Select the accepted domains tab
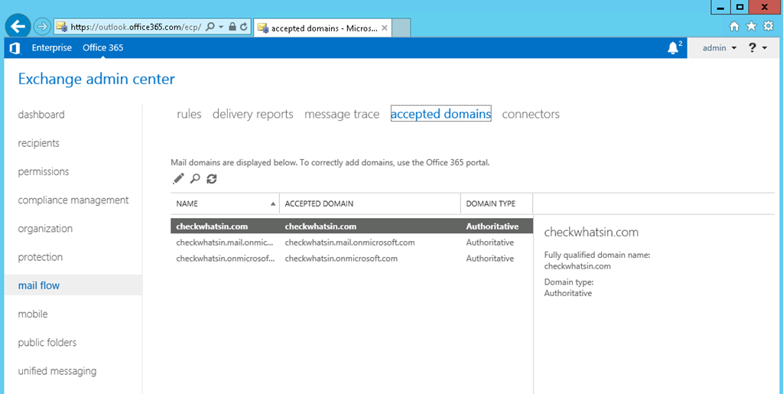Viewport: 783px width, 394px height. click(x=441, y=114)
